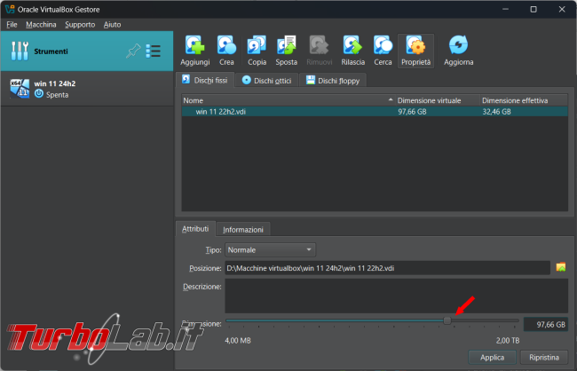Select the win 11 24h2 virtual machine
This screenshot has height=371, width=577.
pos(87,89)
